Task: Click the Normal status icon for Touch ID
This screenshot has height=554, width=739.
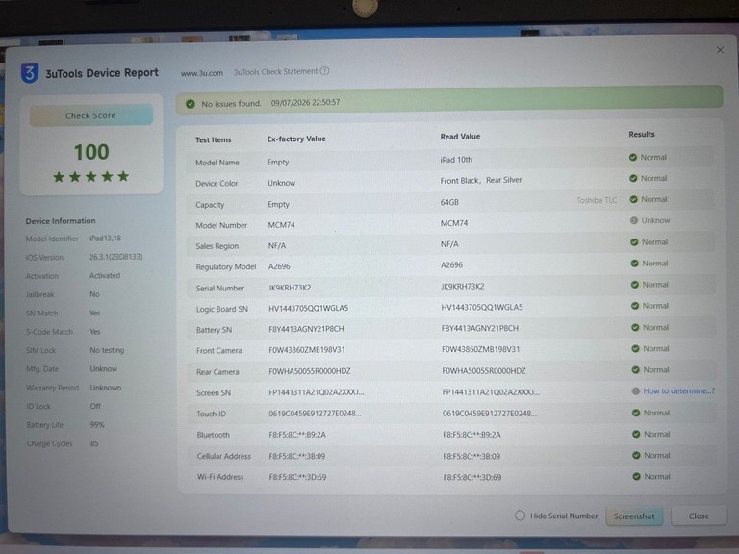Action: [x=636, y=413]
